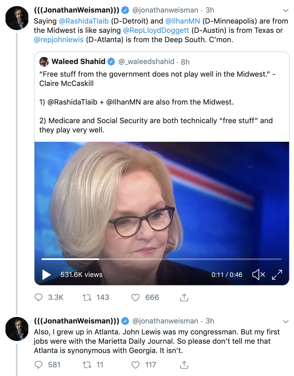Open the @RepLloydDoggett mention link
The width and height of the screenshot is (294, 376).
pyautogui.click(x=156, y=30)
